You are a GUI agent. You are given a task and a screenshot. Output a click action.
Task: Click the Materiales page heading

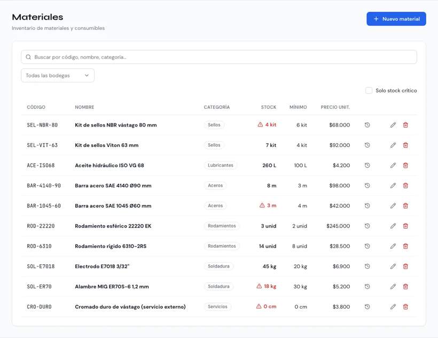click(37, 17)
